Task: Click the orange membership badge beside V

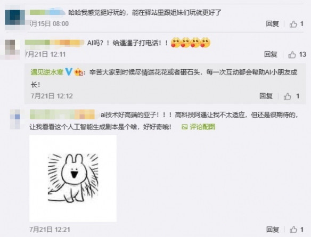Action: pyautogui.click(x=79, y=72)
